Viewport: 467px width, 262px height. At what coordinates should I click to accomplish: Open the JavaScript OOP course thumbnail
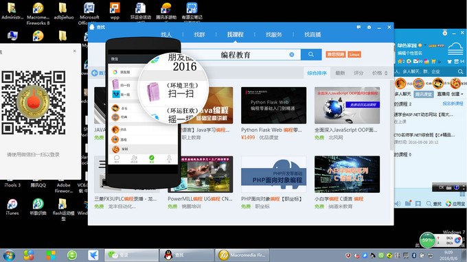click(347, 105)
